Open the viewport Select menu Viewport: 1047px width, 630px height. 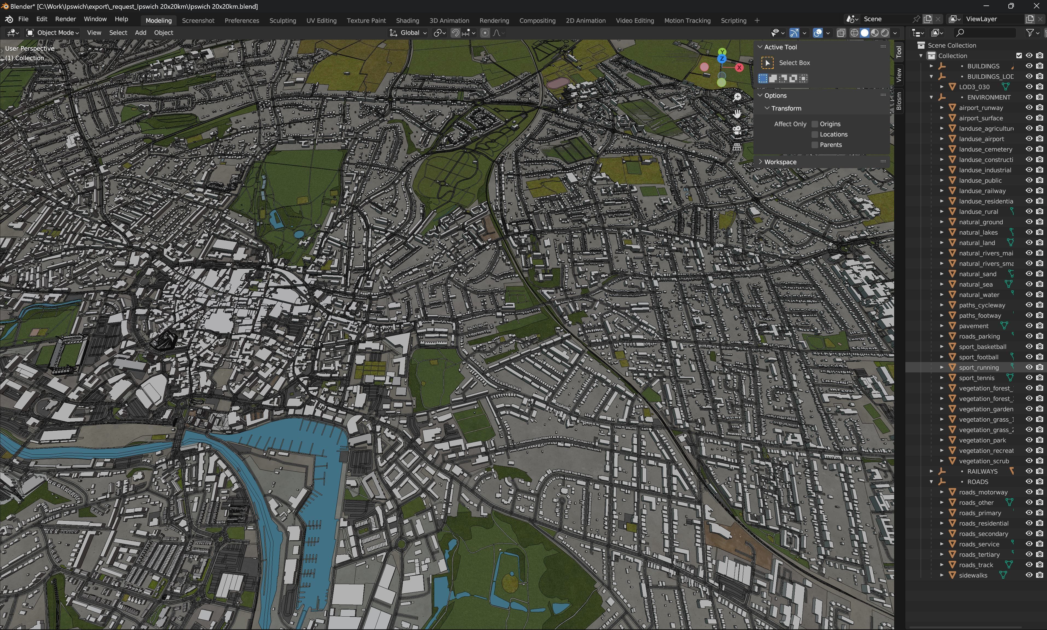coord(118,33)
